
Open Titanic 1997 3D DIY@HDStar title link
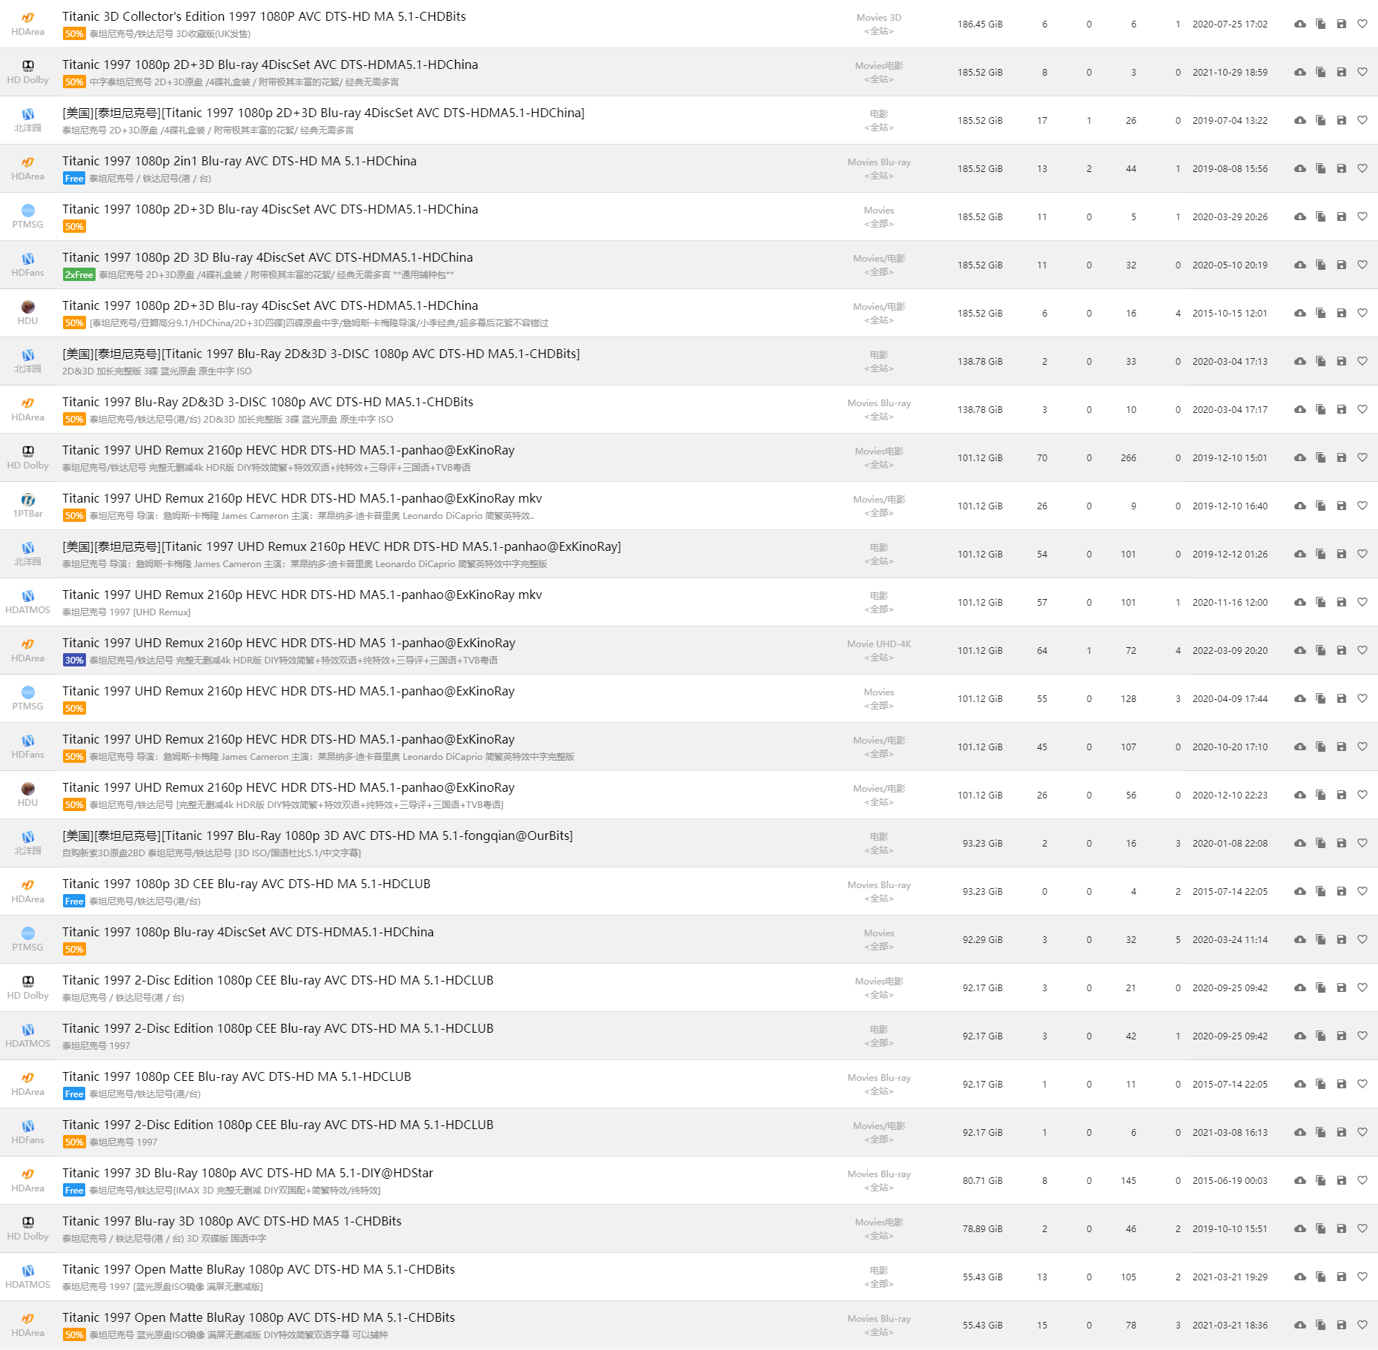pos(248,1173)
